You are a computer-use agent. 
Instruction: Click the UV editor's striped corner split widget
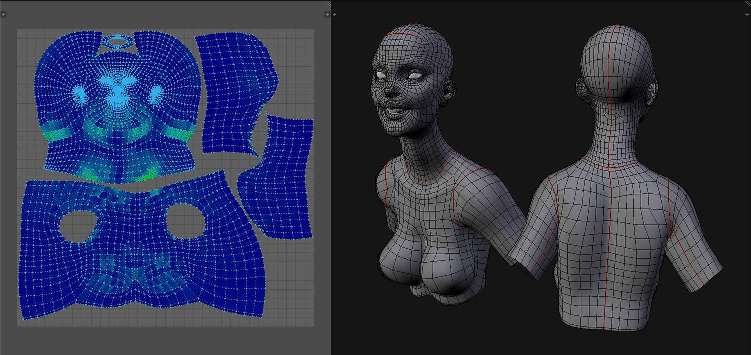(328, 3)
